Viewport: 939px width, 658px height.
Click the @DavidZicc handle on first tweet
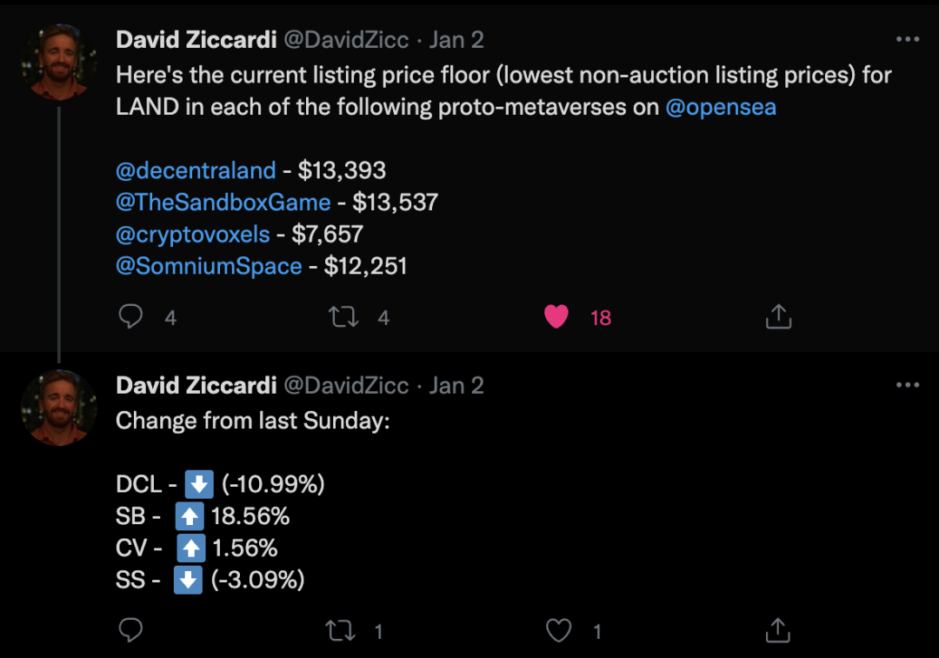pyautogui.click(x=348, y=39)
